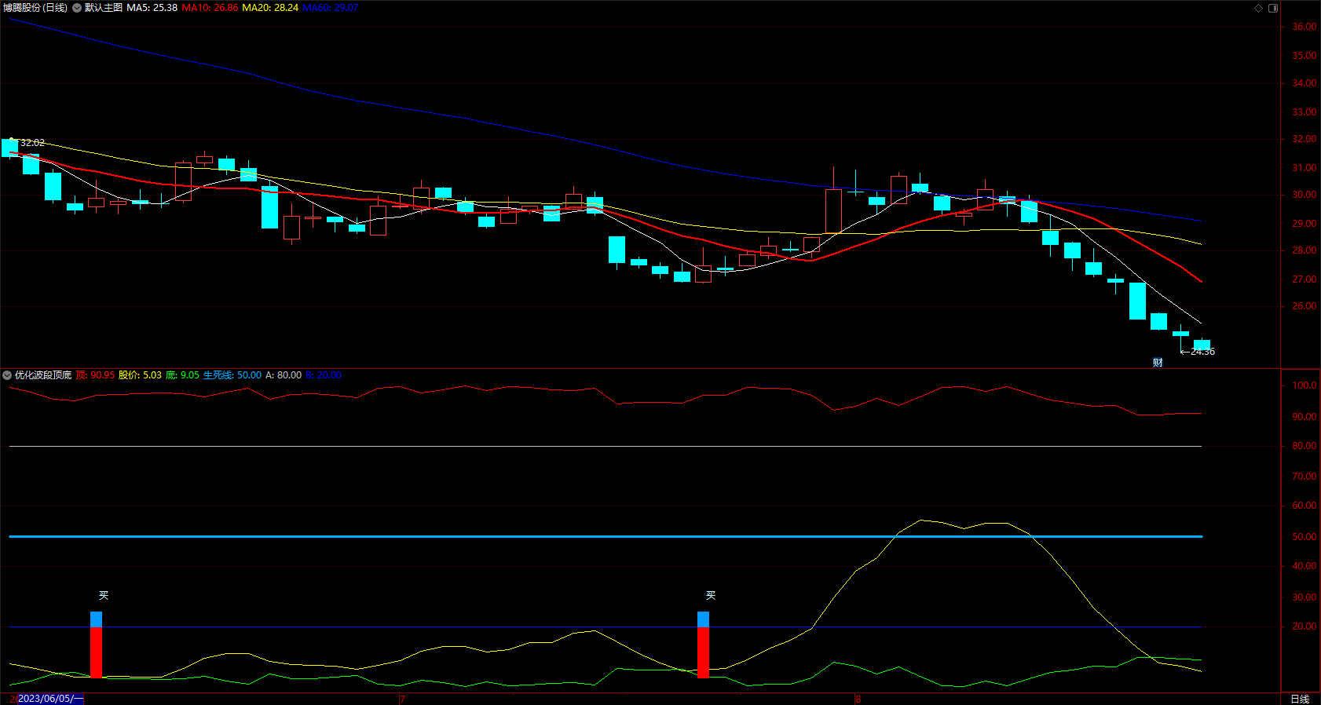Click the MA5: 25.38 label
Viewport: 1321px width, 705px height.
coord(152,8)
